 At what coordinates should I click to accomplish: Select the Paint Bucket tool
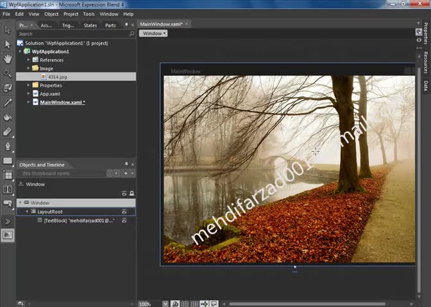(8, 117)
